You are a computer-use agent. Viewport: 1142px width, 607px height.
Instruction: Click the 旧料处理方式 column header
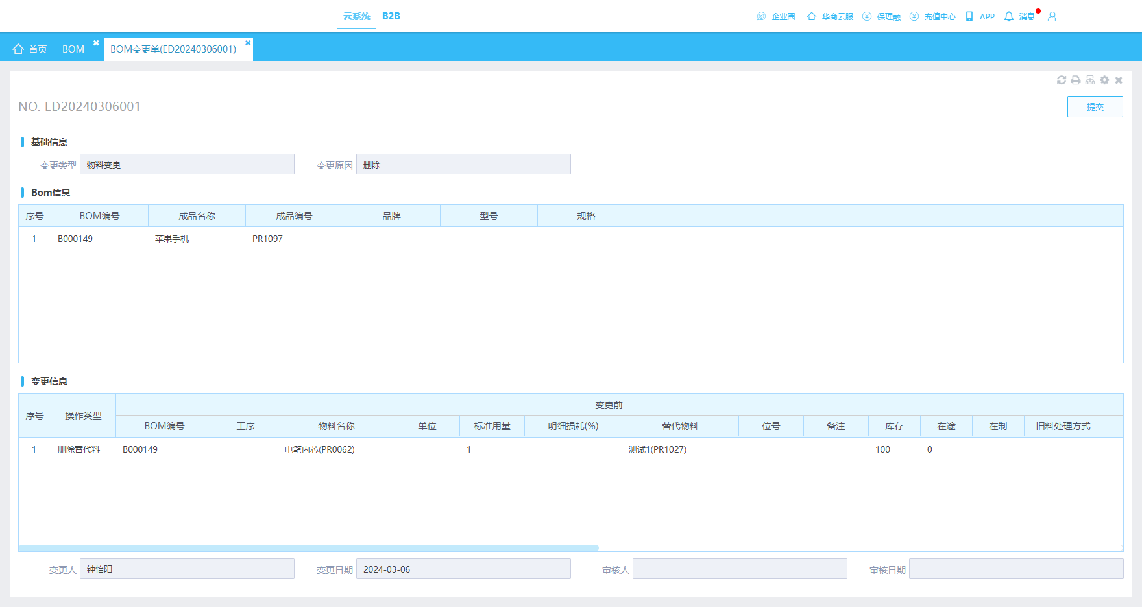[1063, 426]
